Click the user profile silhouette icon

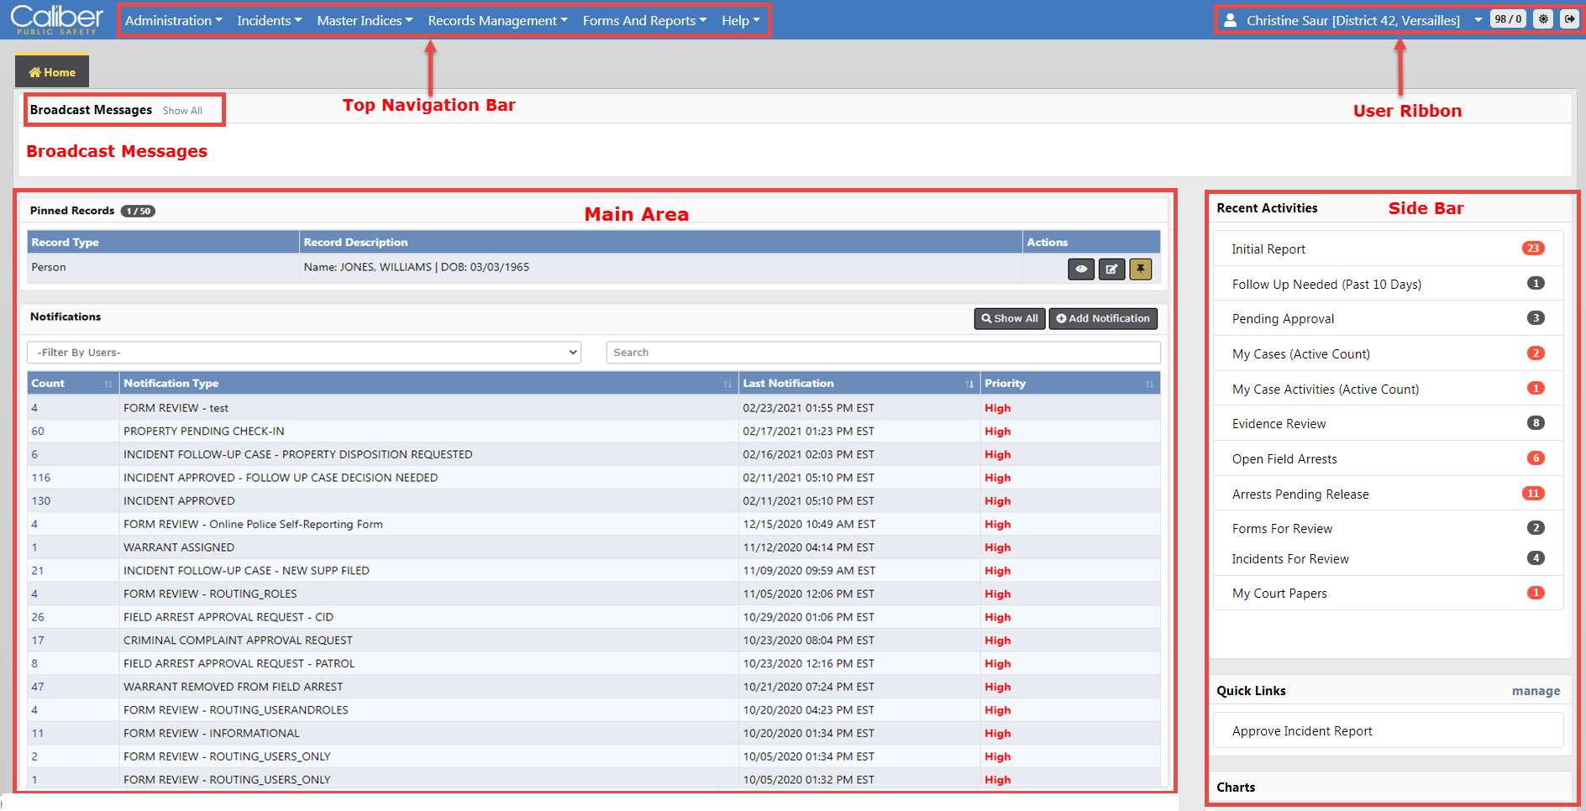pos(1230,20)
